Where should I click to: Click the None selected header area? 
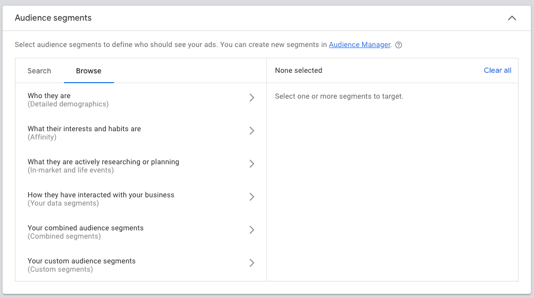(x=298, y=70)
